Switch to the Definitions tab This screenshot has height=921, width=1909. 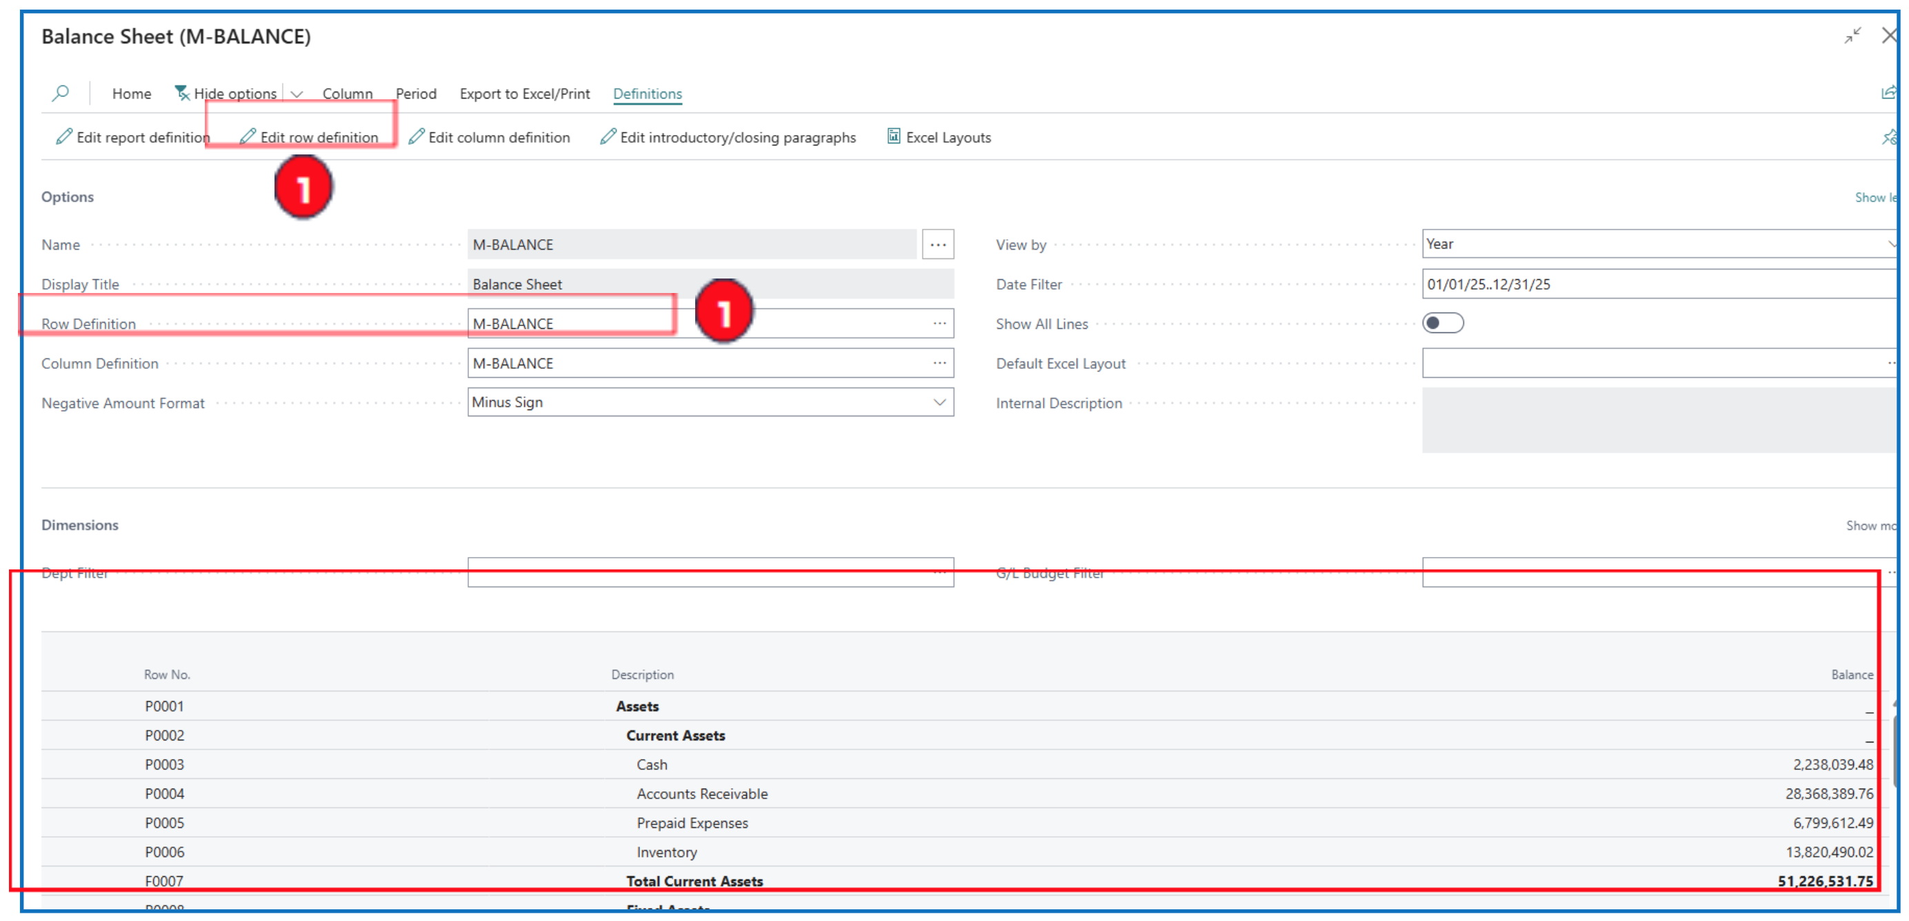click(647, 94)
